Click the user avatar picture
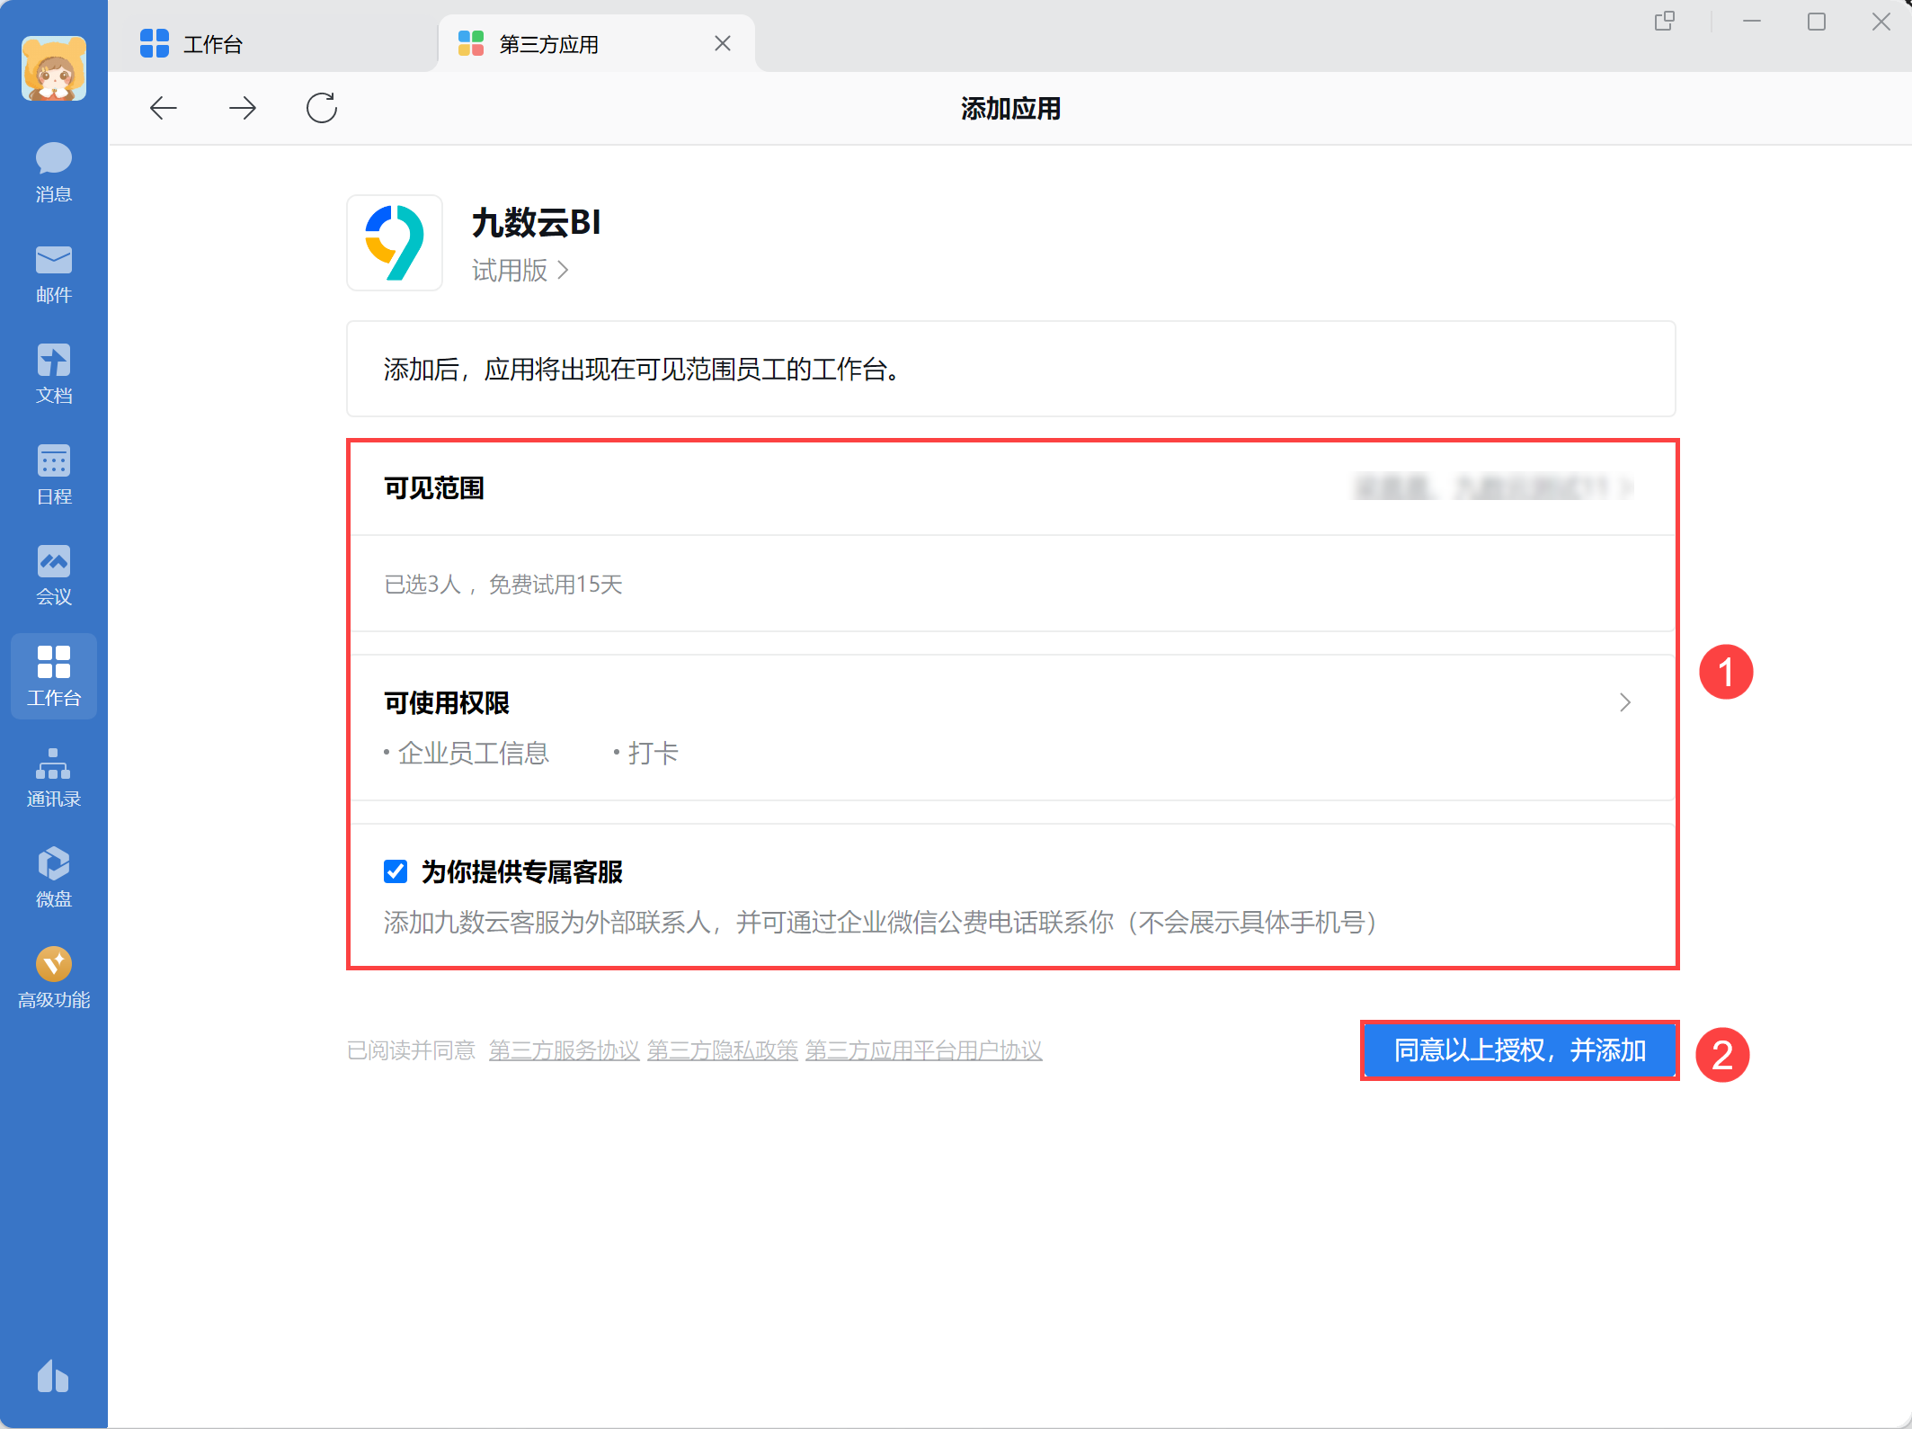Viewport: 1912px width, 1429px height. tap(53, 69)
